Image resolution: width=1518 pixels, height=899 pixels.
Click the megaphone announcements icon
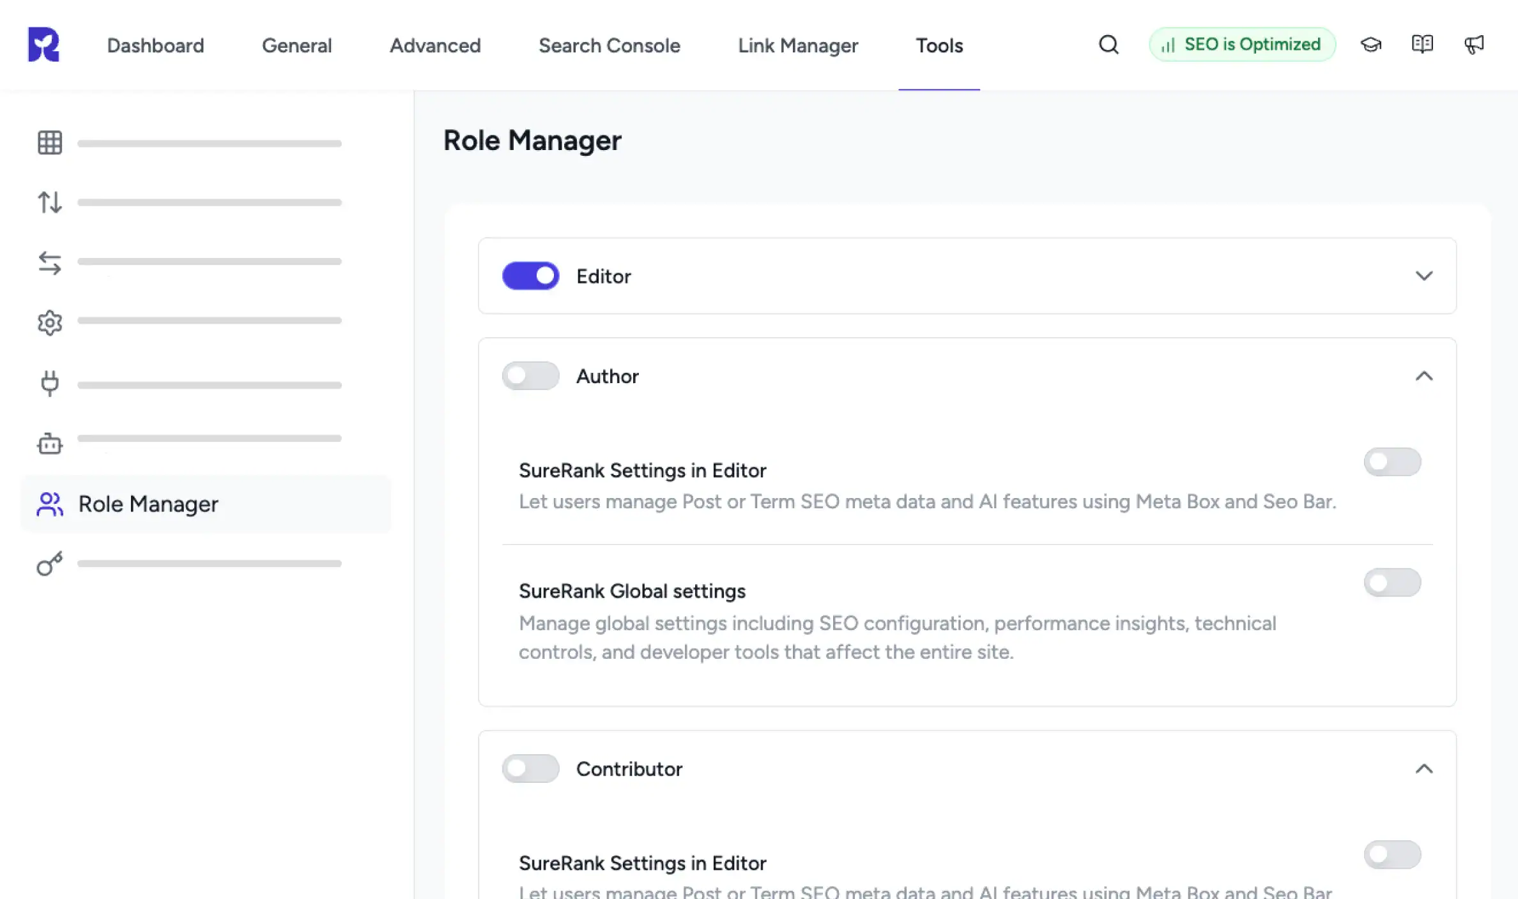(x=1474, y=45)
